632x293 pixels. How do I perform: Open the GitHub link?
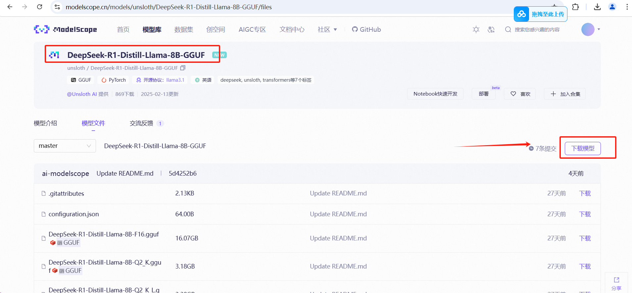[x=366, y=29]
